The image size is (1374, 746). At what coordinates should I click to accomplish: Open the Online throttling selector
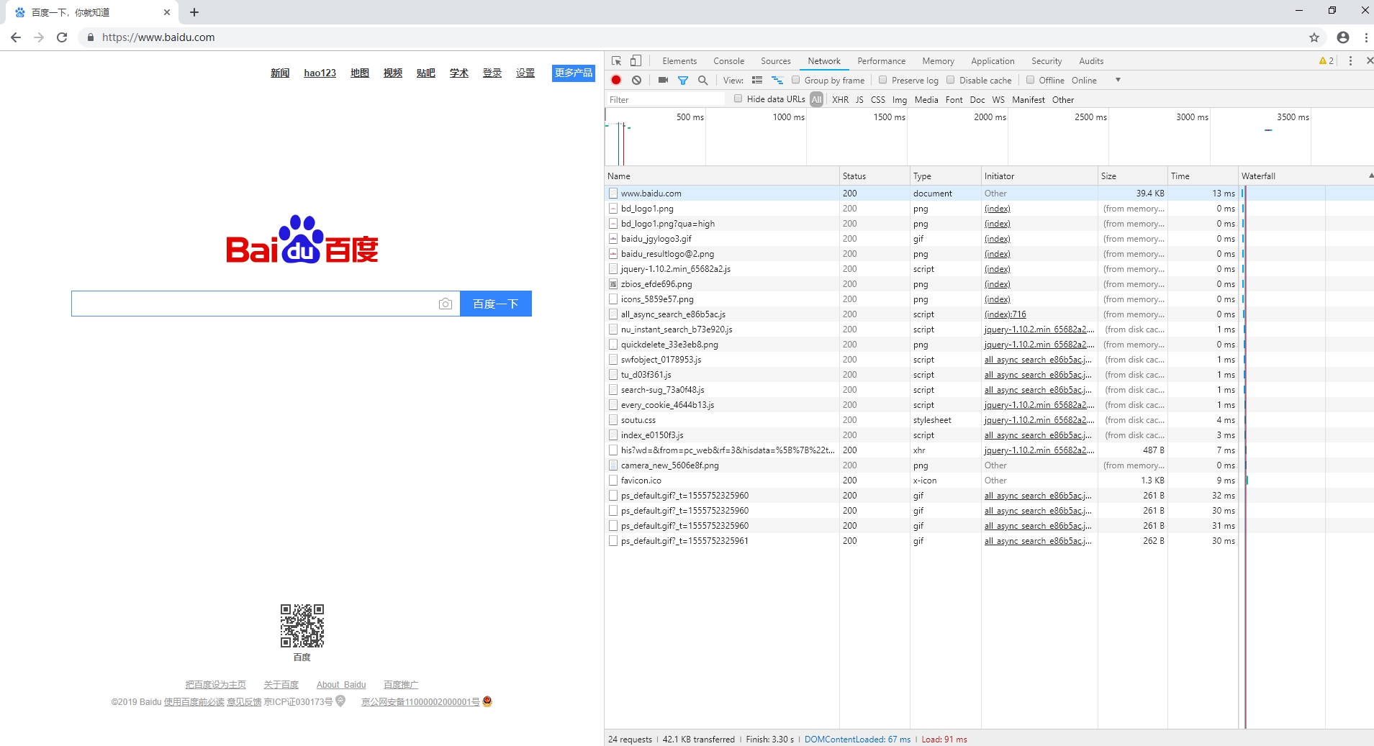[1084, 80]
